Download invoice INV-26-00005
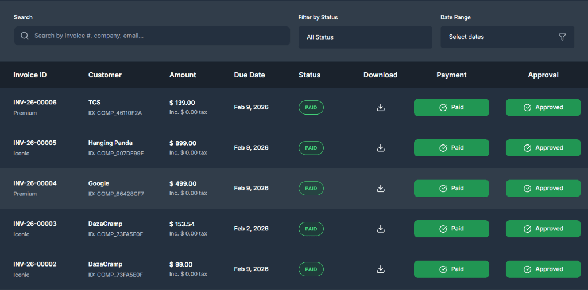This screenshot has height=290, width=588. coord(381,148)
